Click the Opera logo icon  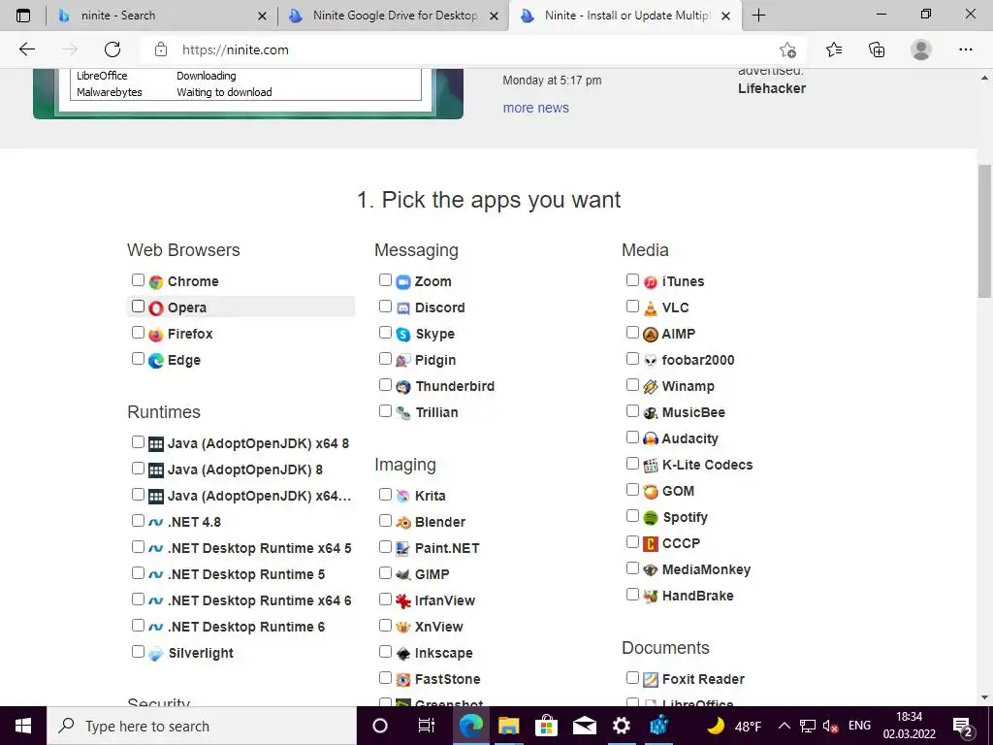click(156, 308)
